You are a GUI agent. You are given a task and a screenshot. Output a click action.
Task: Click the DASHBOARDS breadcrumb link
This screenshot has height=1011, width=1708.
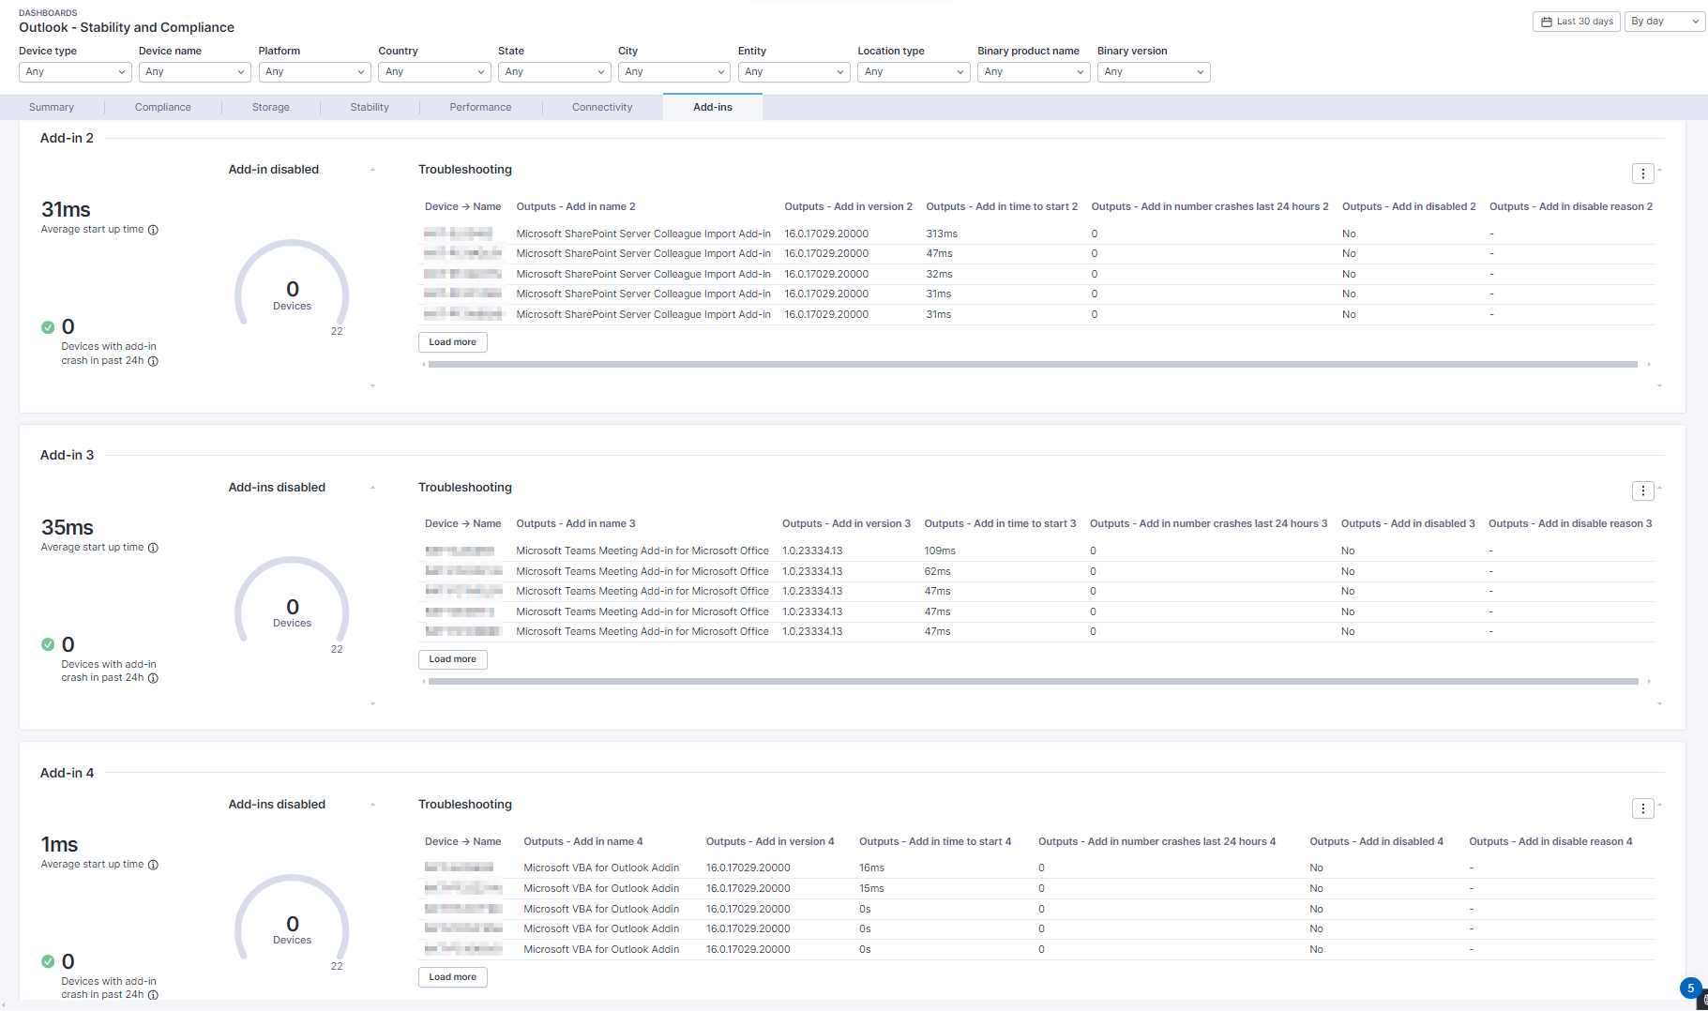[x=48, y=13]
